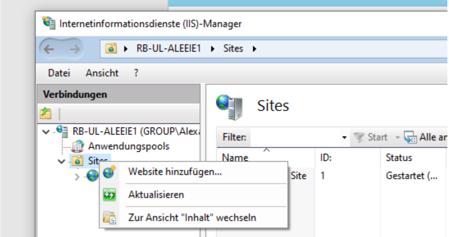Image resolution: width=449 pixels, height=237 pixels.
Task: Click Sites in the breadcrumb path
Action: (x=233, y=48)
